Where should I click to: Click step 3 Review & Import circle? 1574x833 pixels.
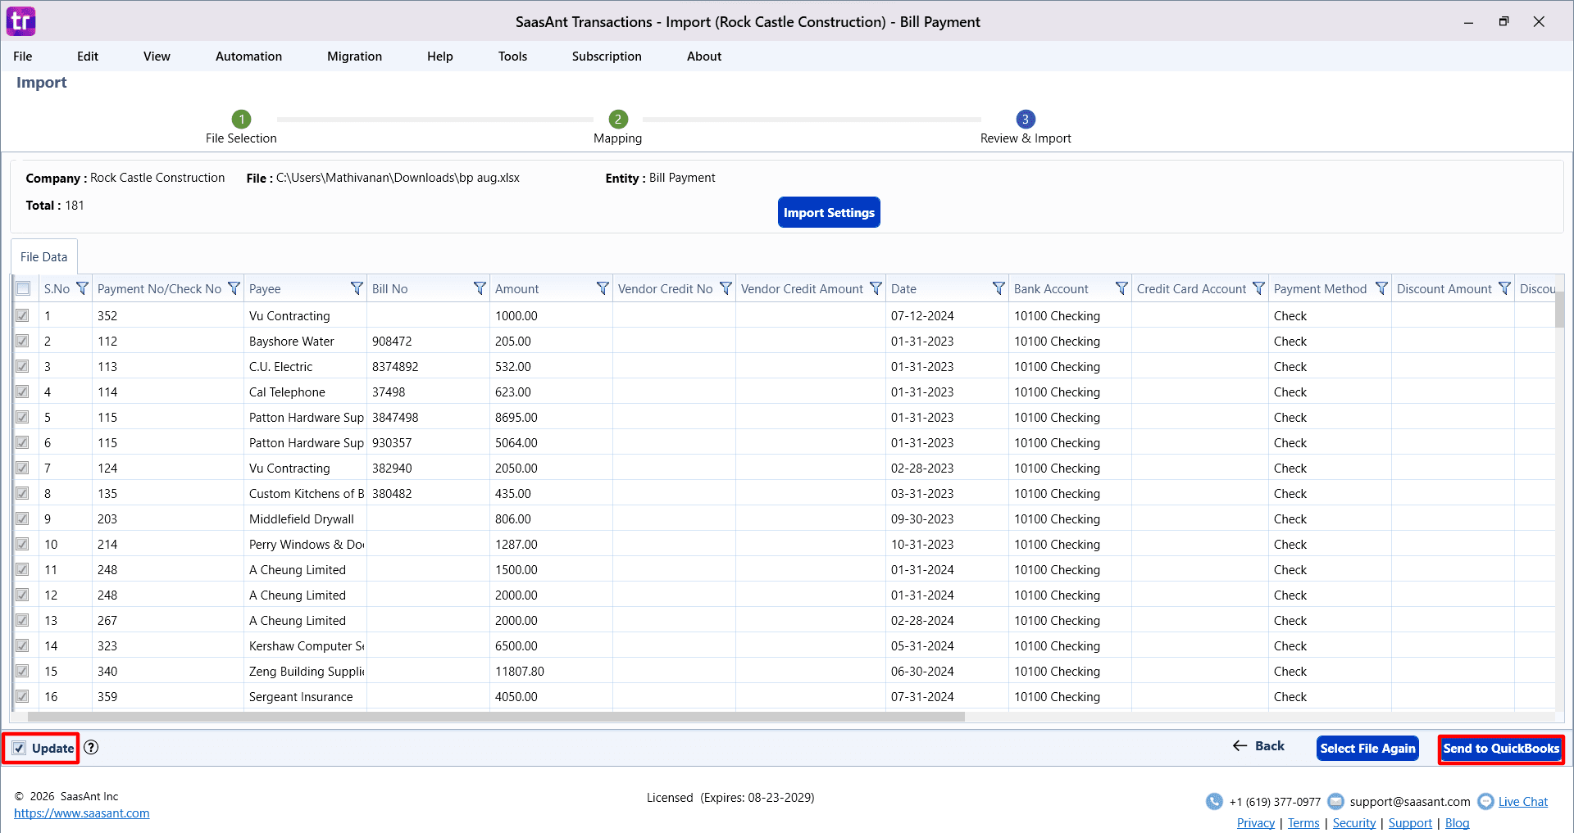(1025, 119)
